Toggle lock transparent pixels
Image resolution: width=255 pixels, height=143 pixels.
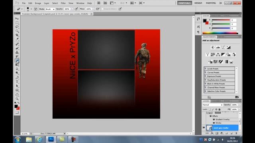click(210, 110)
